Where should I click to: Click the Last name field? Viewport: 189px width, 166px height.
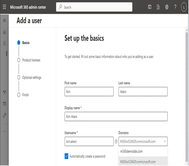coord(143,92)
